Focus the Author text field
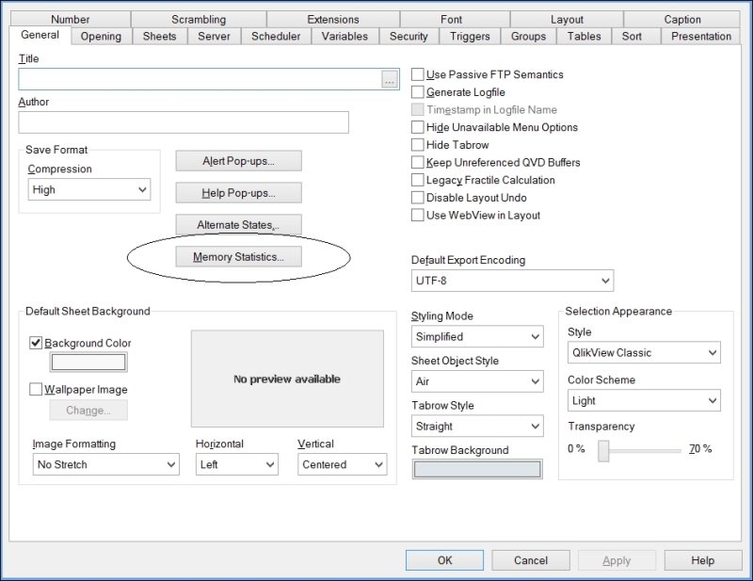The width and height of the screenshot is (753, 581). point(184,122)
